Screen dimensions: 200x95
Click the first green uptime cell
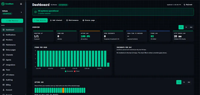point(35,90)
